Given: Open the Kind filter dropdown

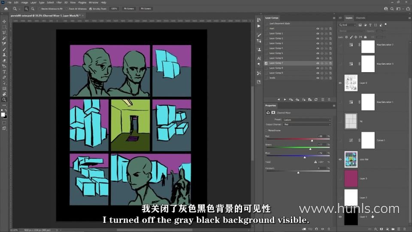Looking at the screenshot, I should [347, 25].
